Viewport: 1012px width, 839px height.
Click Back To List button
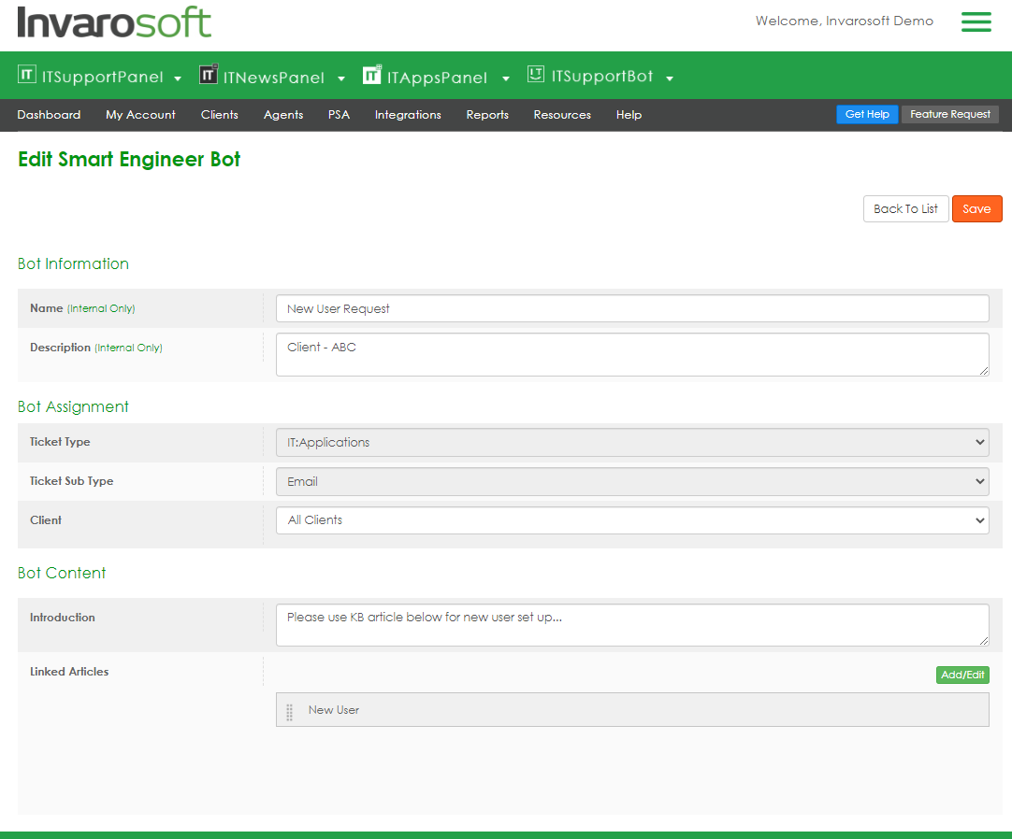(905, 209)
